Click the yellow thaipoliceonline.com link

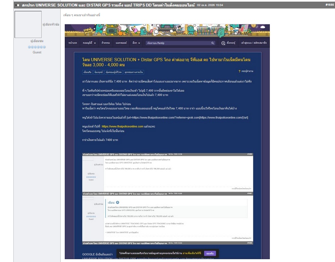pyautogui.click(x=123, y=127)
